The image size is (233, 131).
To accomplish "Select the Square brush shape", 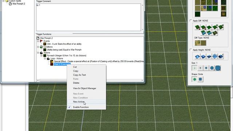I will [x=200, y=79].
